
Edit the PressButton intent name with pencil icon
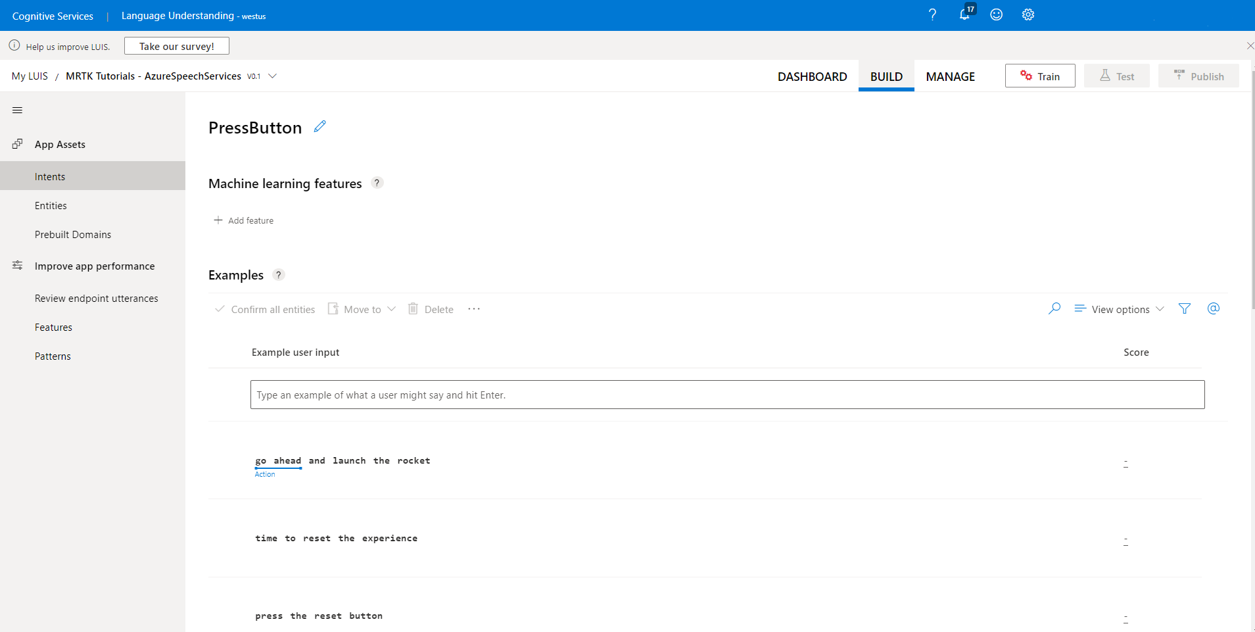(320, 126)
